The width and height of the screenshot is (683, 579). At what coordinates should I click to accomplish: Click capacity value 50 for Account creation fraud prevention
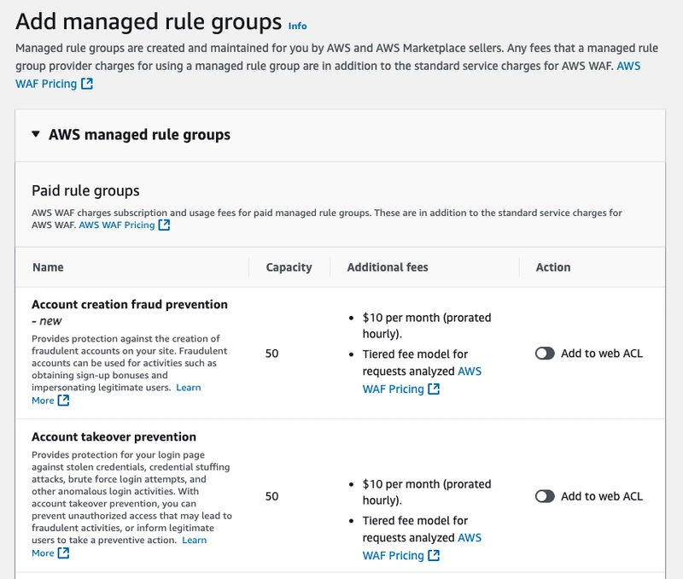pos(271,354)
